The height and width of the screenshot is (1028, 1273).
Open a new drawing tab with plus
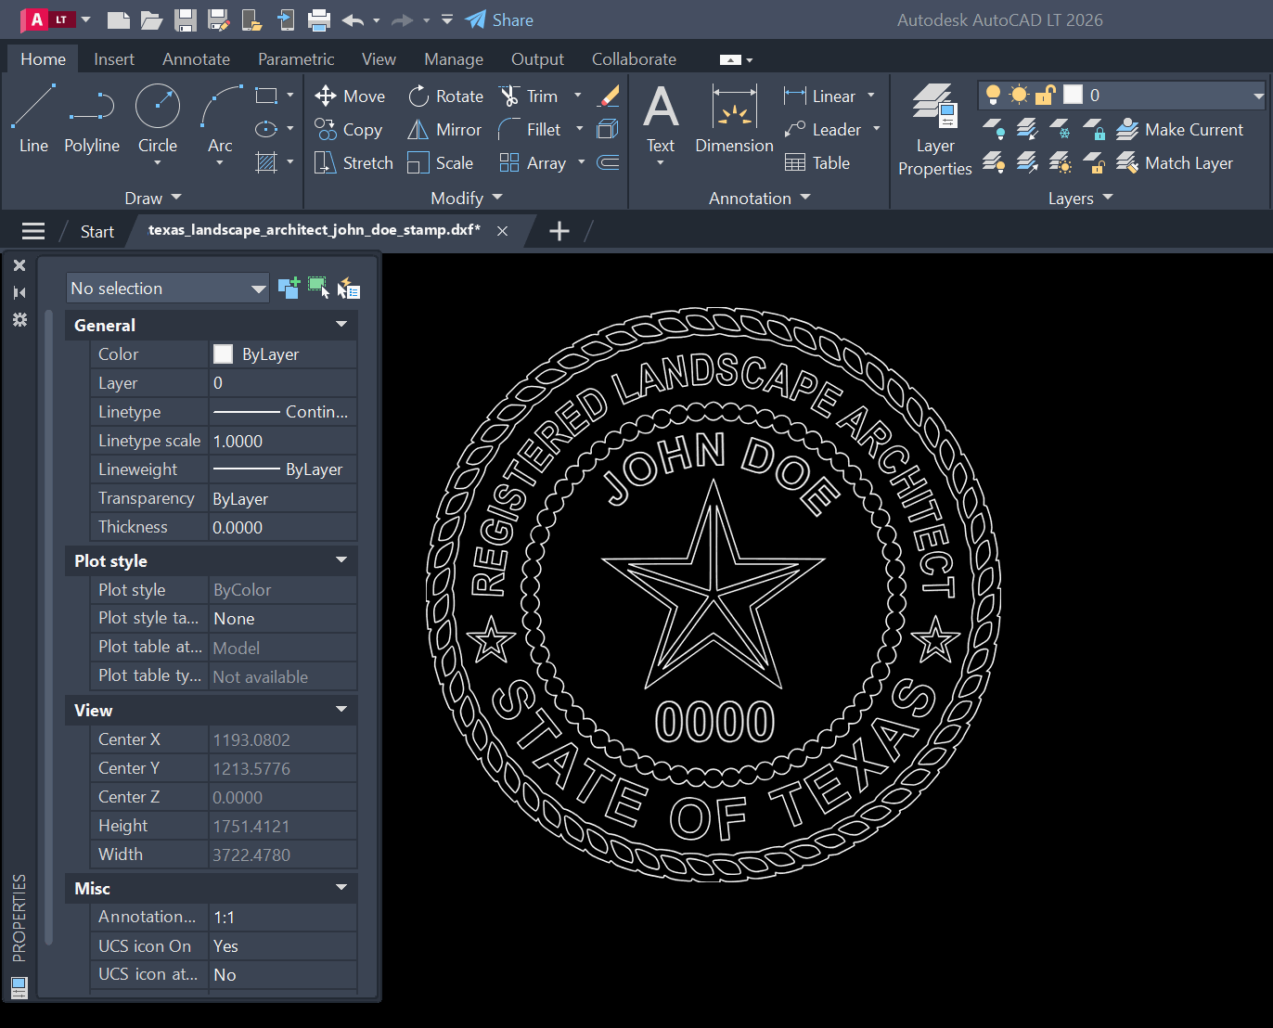559,231
